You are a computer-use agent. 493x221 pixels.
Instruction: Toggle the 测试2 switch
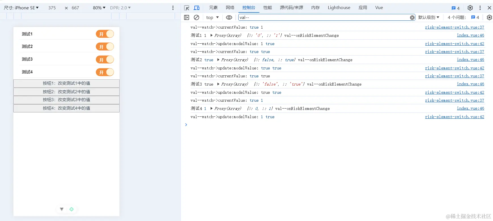pyautogui.click(x=105, y=47)
